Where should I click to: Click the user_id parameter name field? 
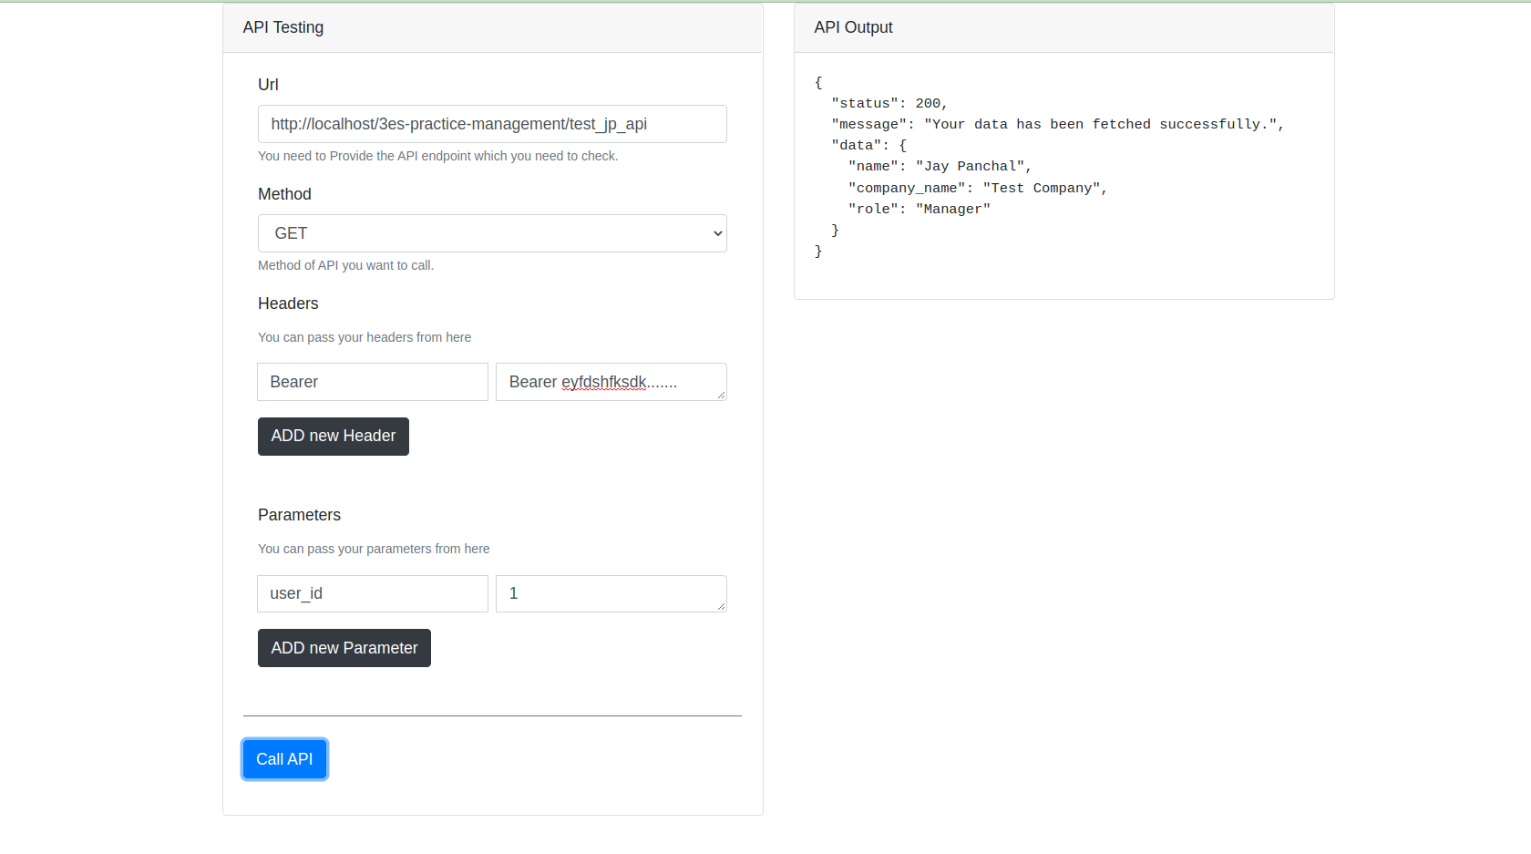click(x=372, y=593)
